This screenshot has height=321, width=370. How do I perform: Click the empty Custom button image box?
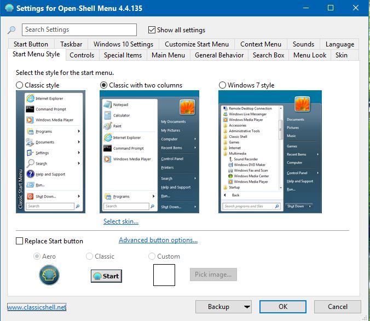164,275
